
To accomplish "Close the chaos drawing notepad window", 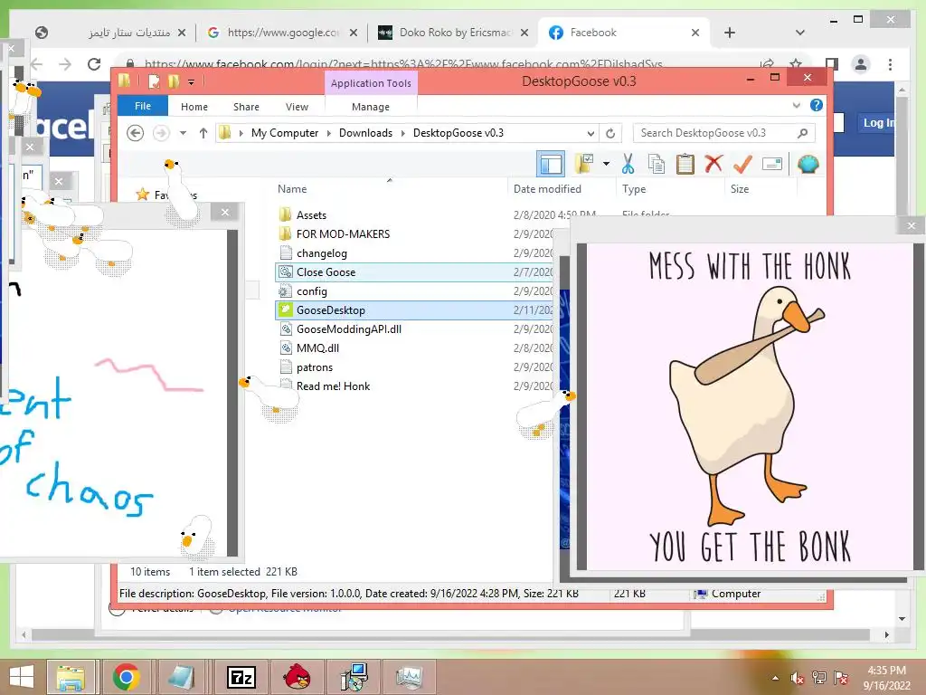I will [x=225, y=212].
